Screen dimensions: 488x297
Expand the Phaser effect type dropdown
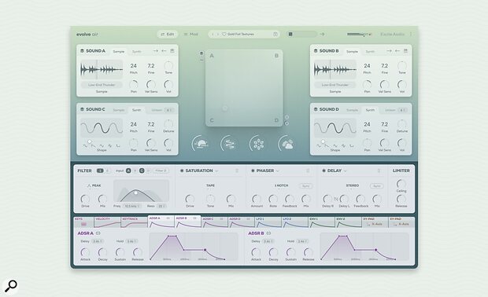coord(278,170)
